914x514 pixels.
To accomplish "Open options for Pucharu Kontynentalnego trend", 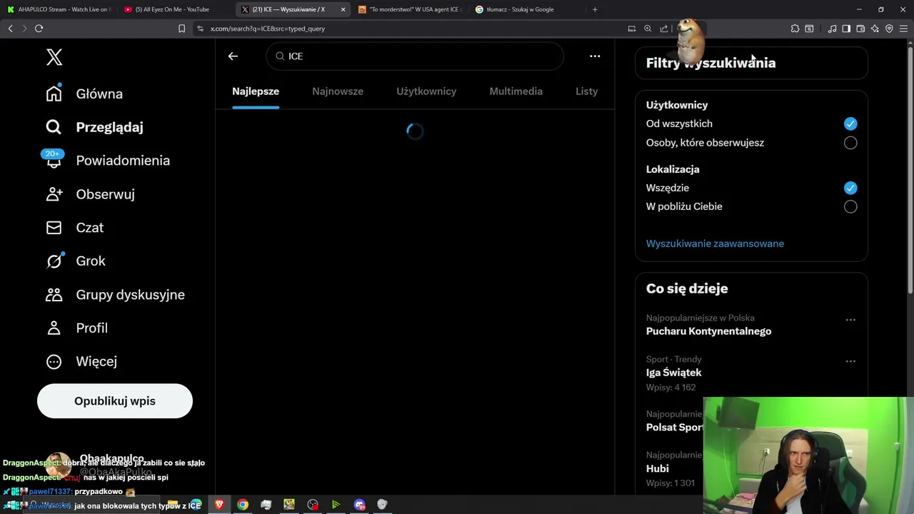I will (x=850, y=320).
